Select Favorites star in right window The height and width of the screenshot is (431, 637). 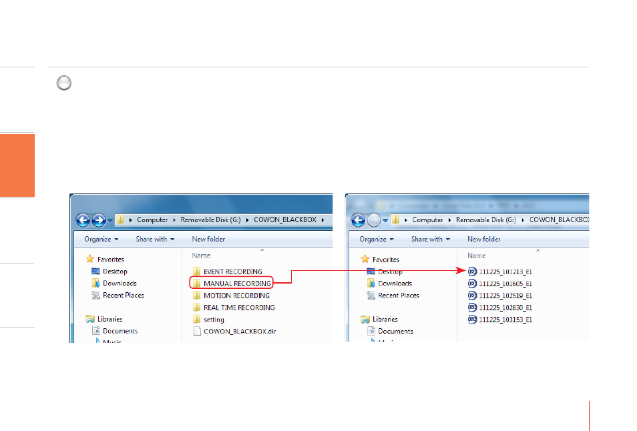pos(365,259)
